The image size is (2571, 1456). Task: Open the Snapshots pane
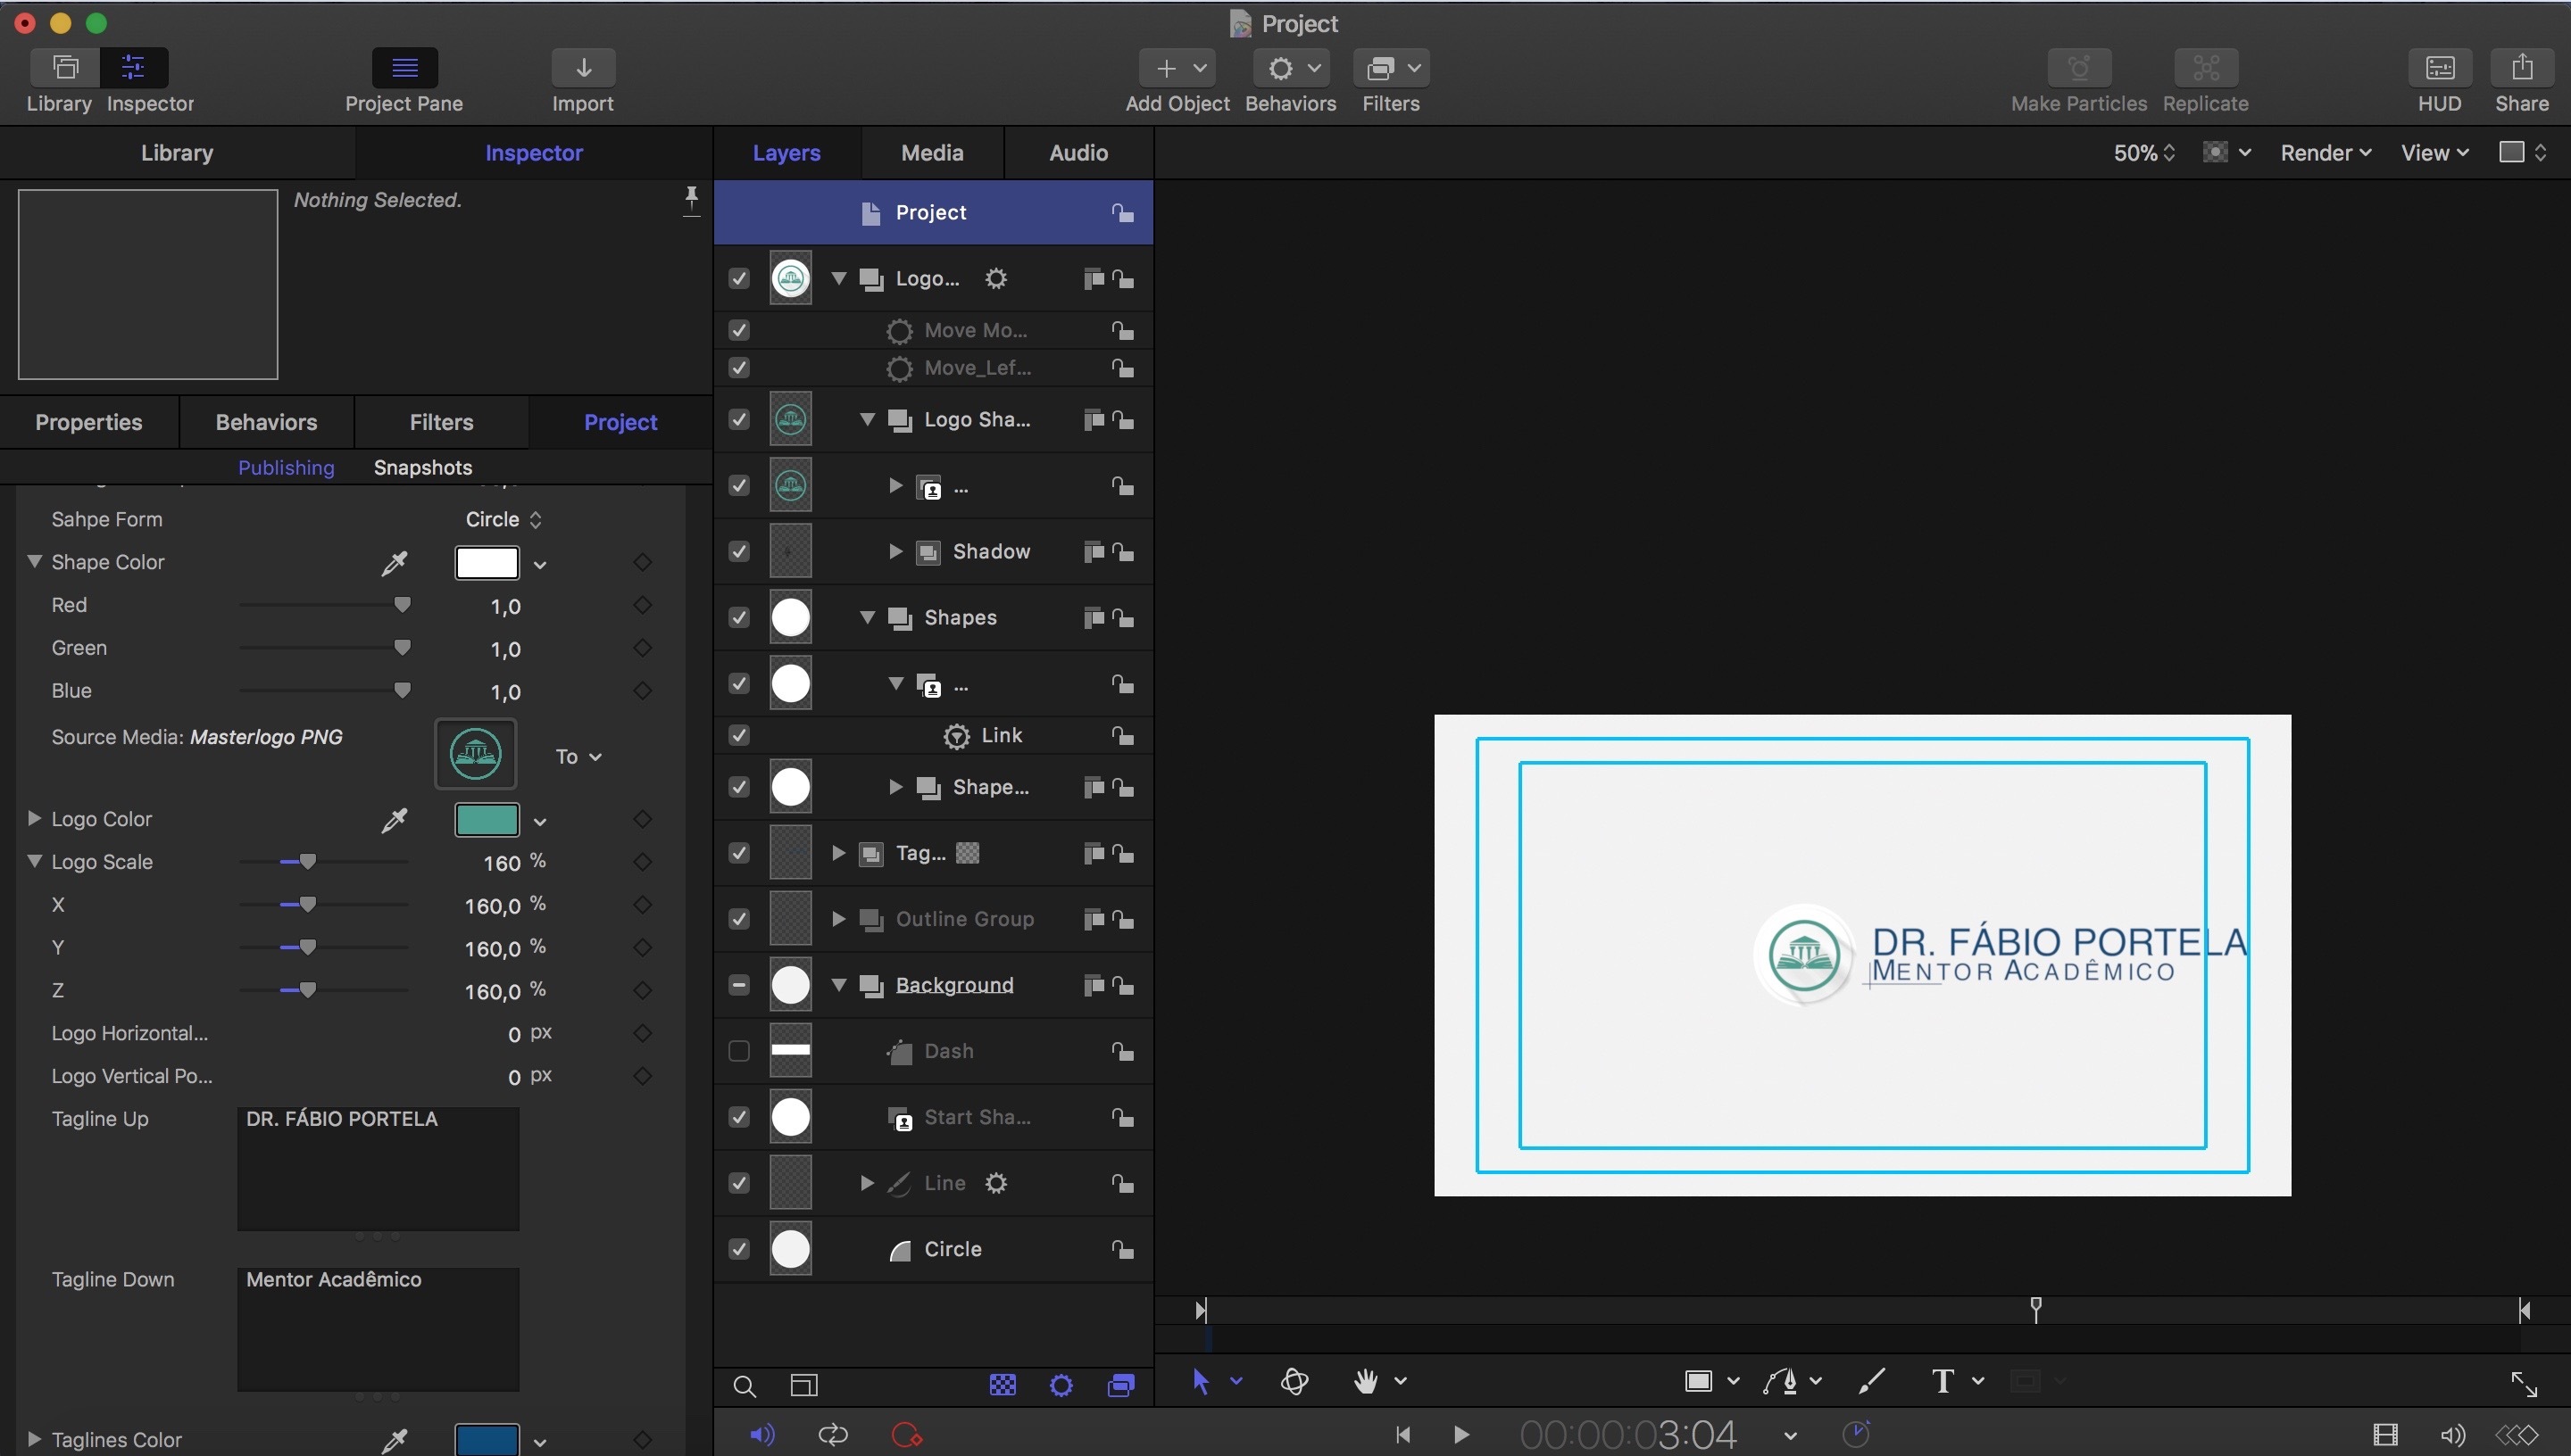pos(422,468)
